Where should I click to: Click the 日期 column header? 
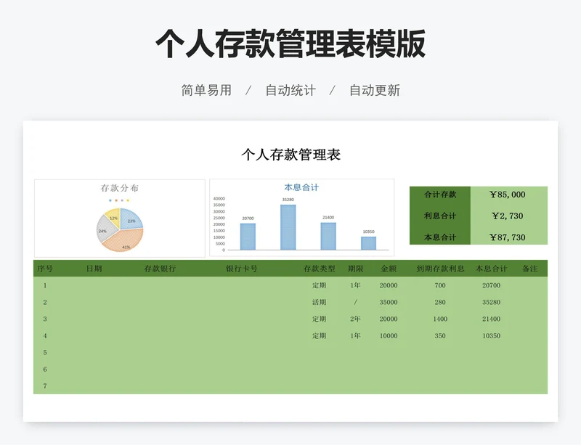pyautogui.click(x=94, y=269)
